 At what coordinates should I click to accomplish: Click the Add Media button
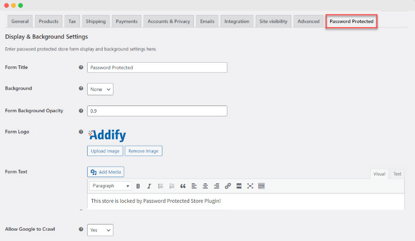(x=106, y=172)
